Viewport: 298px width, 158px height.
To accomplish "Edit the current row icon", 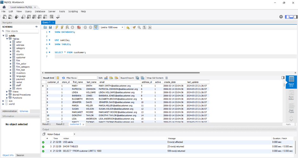I will 106,78.
